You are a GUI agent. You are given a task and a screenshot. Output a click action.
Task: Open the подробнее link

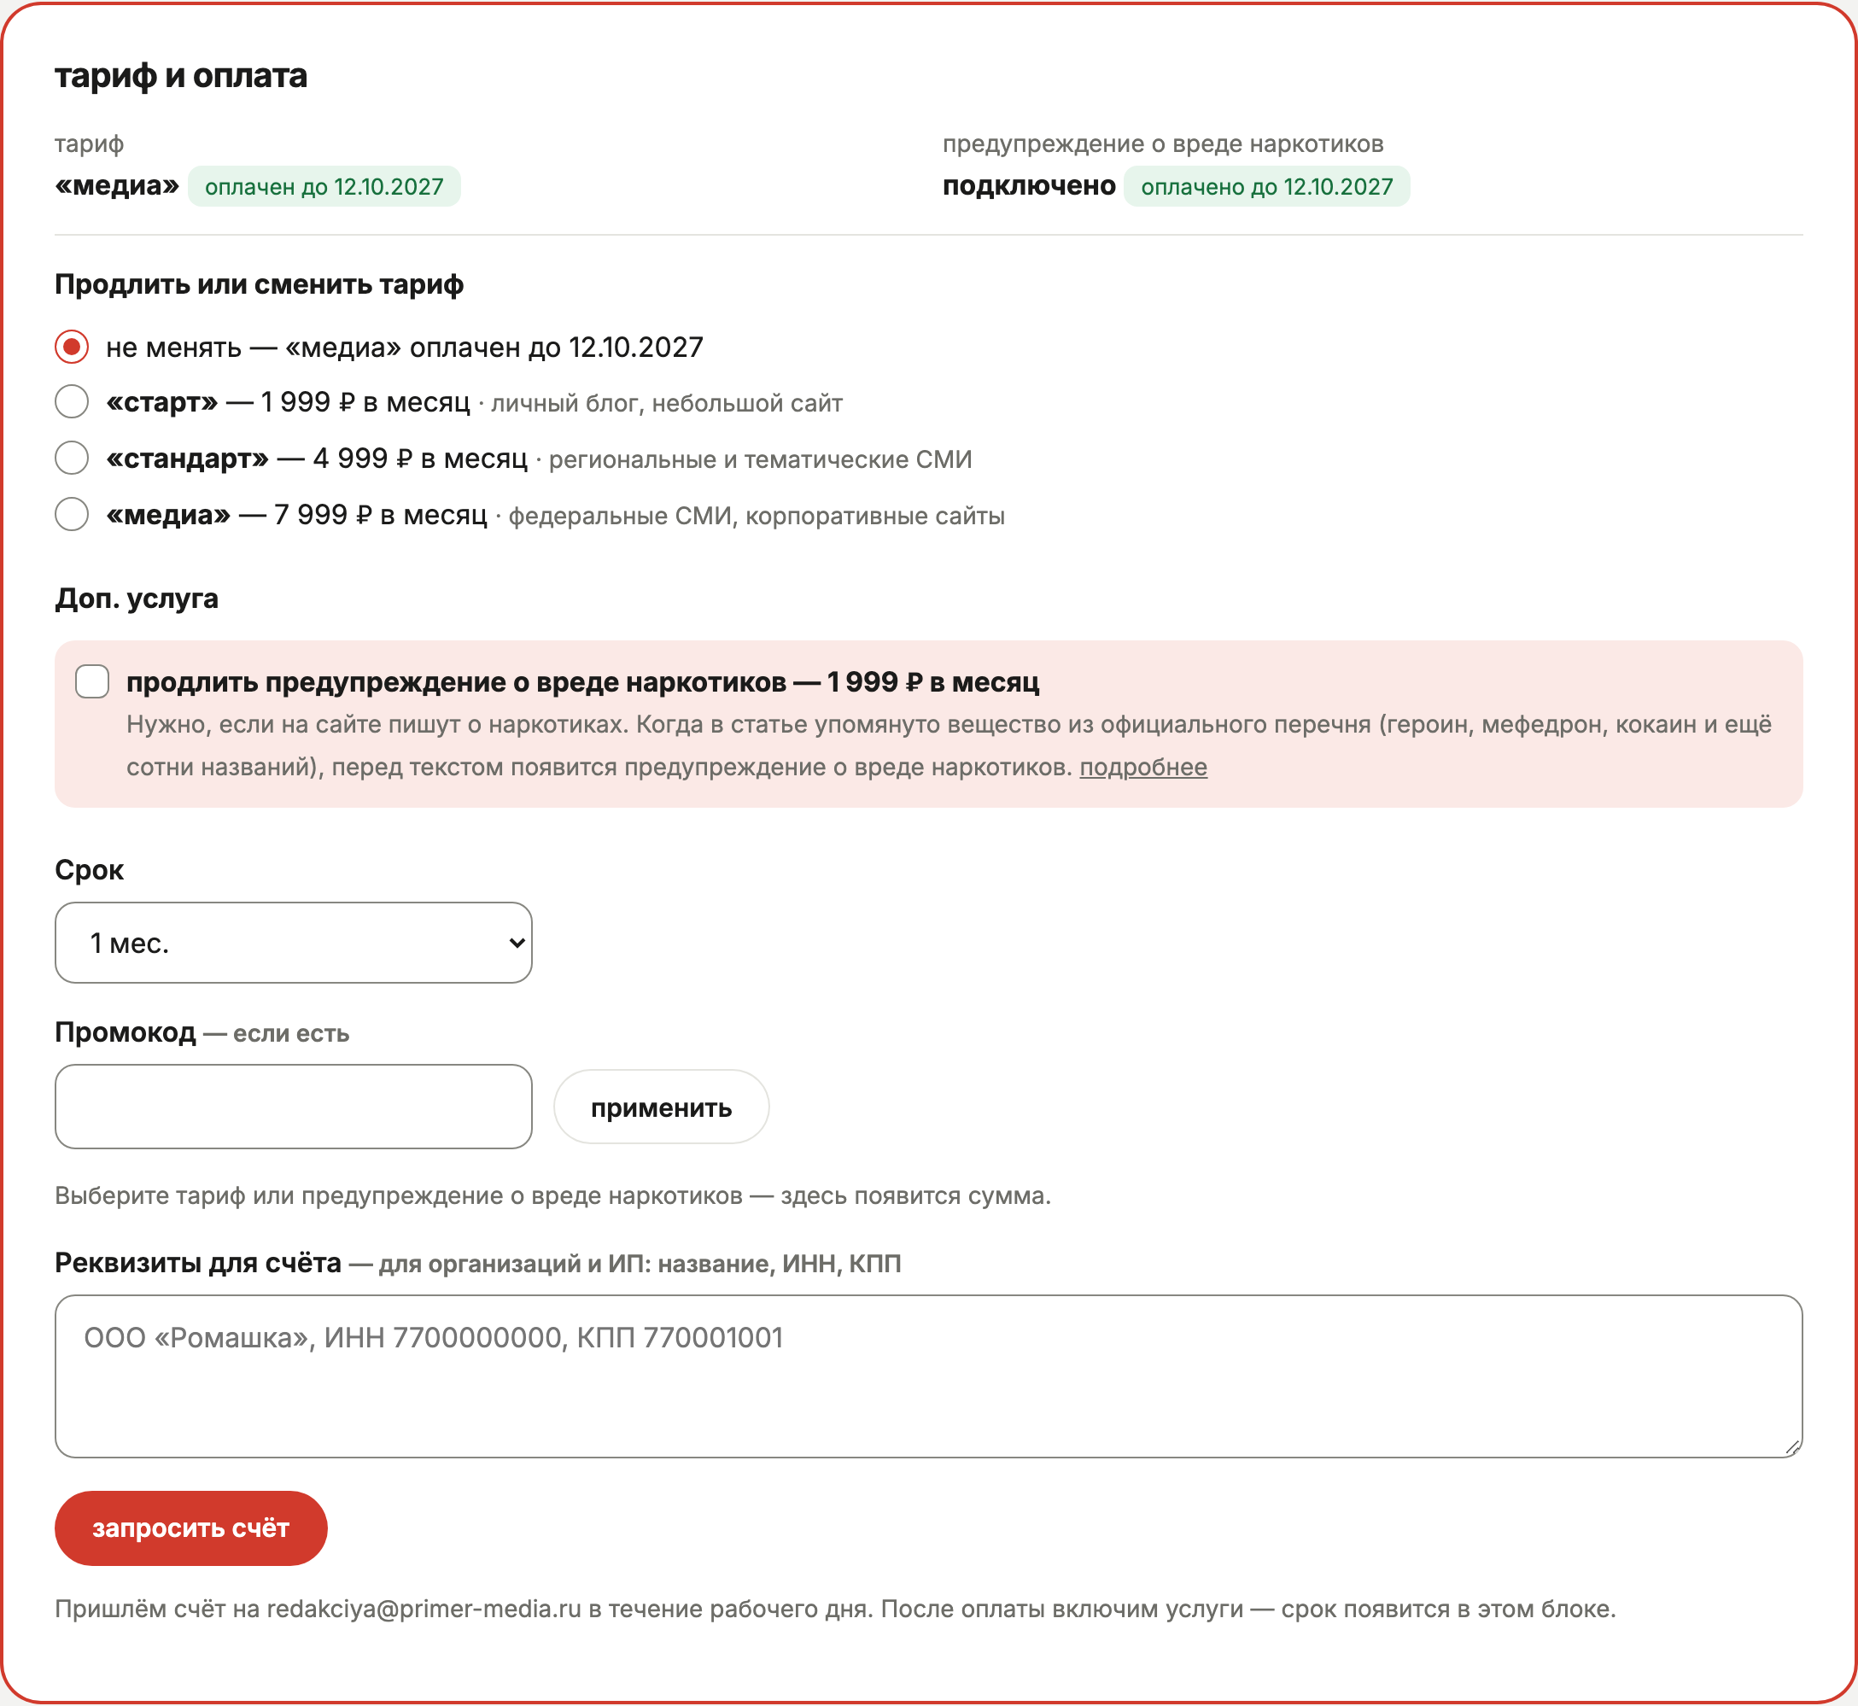[1143, 767]
